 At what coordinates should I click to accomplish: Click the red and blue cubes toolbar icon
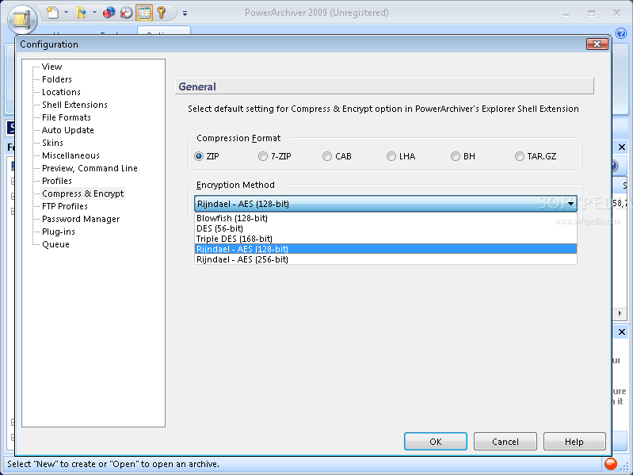(x=109, y=13)
